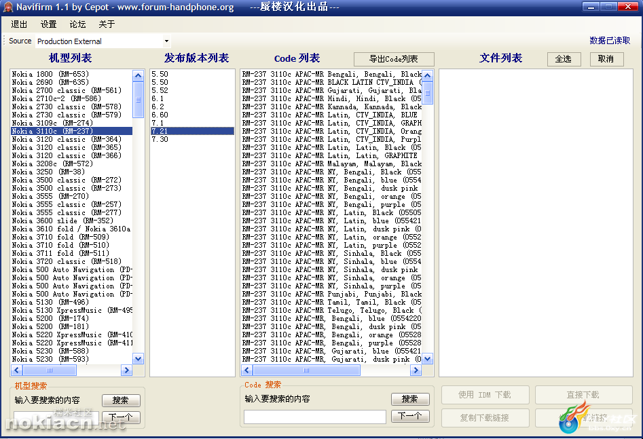Click the 导出Code列表 button
643x439 pixels.
point(394,59)
